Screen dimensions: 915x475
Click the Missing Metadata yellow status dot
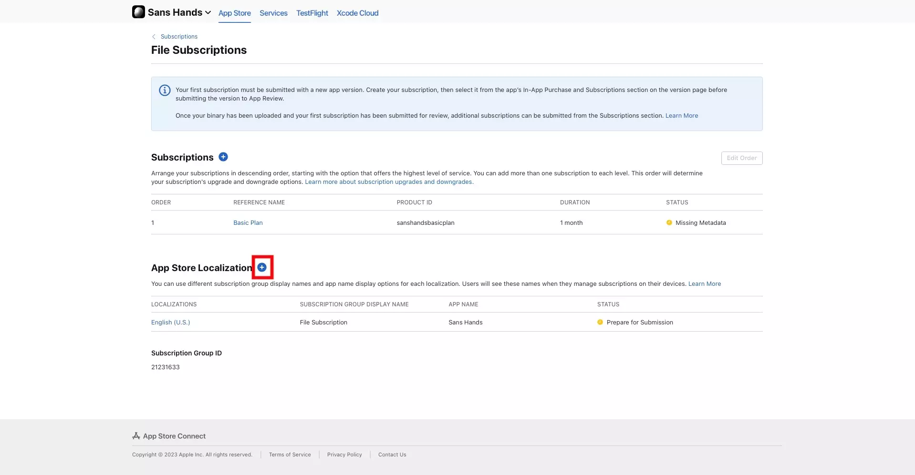669,222
